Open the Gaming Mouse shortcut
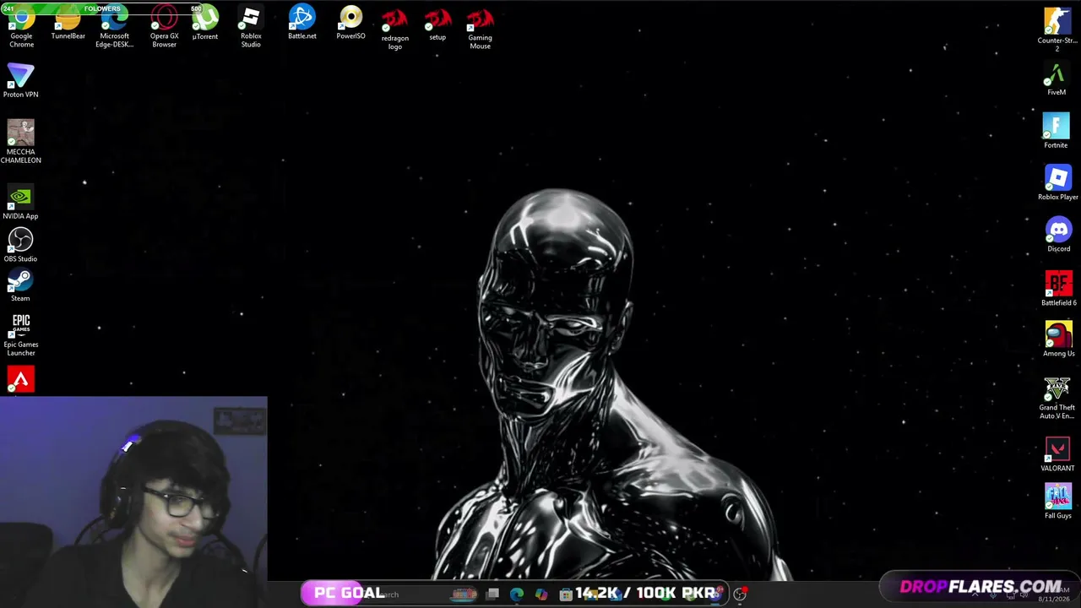Screen dimensions: 1081x608 [x=480, y=30]
